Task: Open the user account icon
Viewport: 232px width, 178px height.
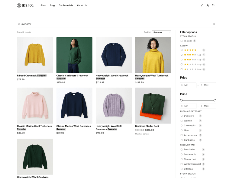Action: tap(208, 5)
